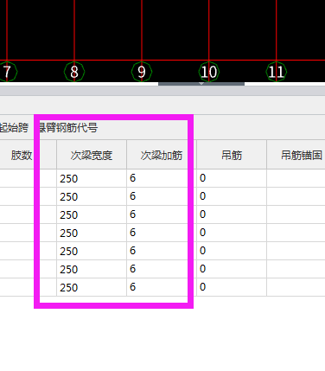The width and height of the screenshot is (325, 371).
Task: Click the 起始跨 button
Action: [x=14, y=127]
